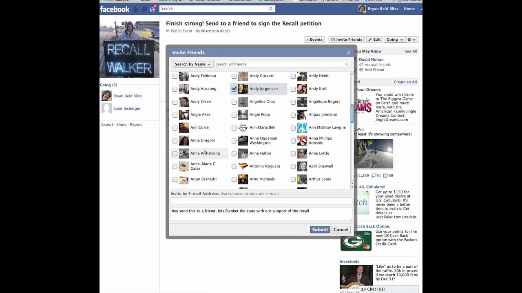Click Anna Phillips Ironside's avatar
Viewport: 522px width, 293px height.
click(302, 141)
